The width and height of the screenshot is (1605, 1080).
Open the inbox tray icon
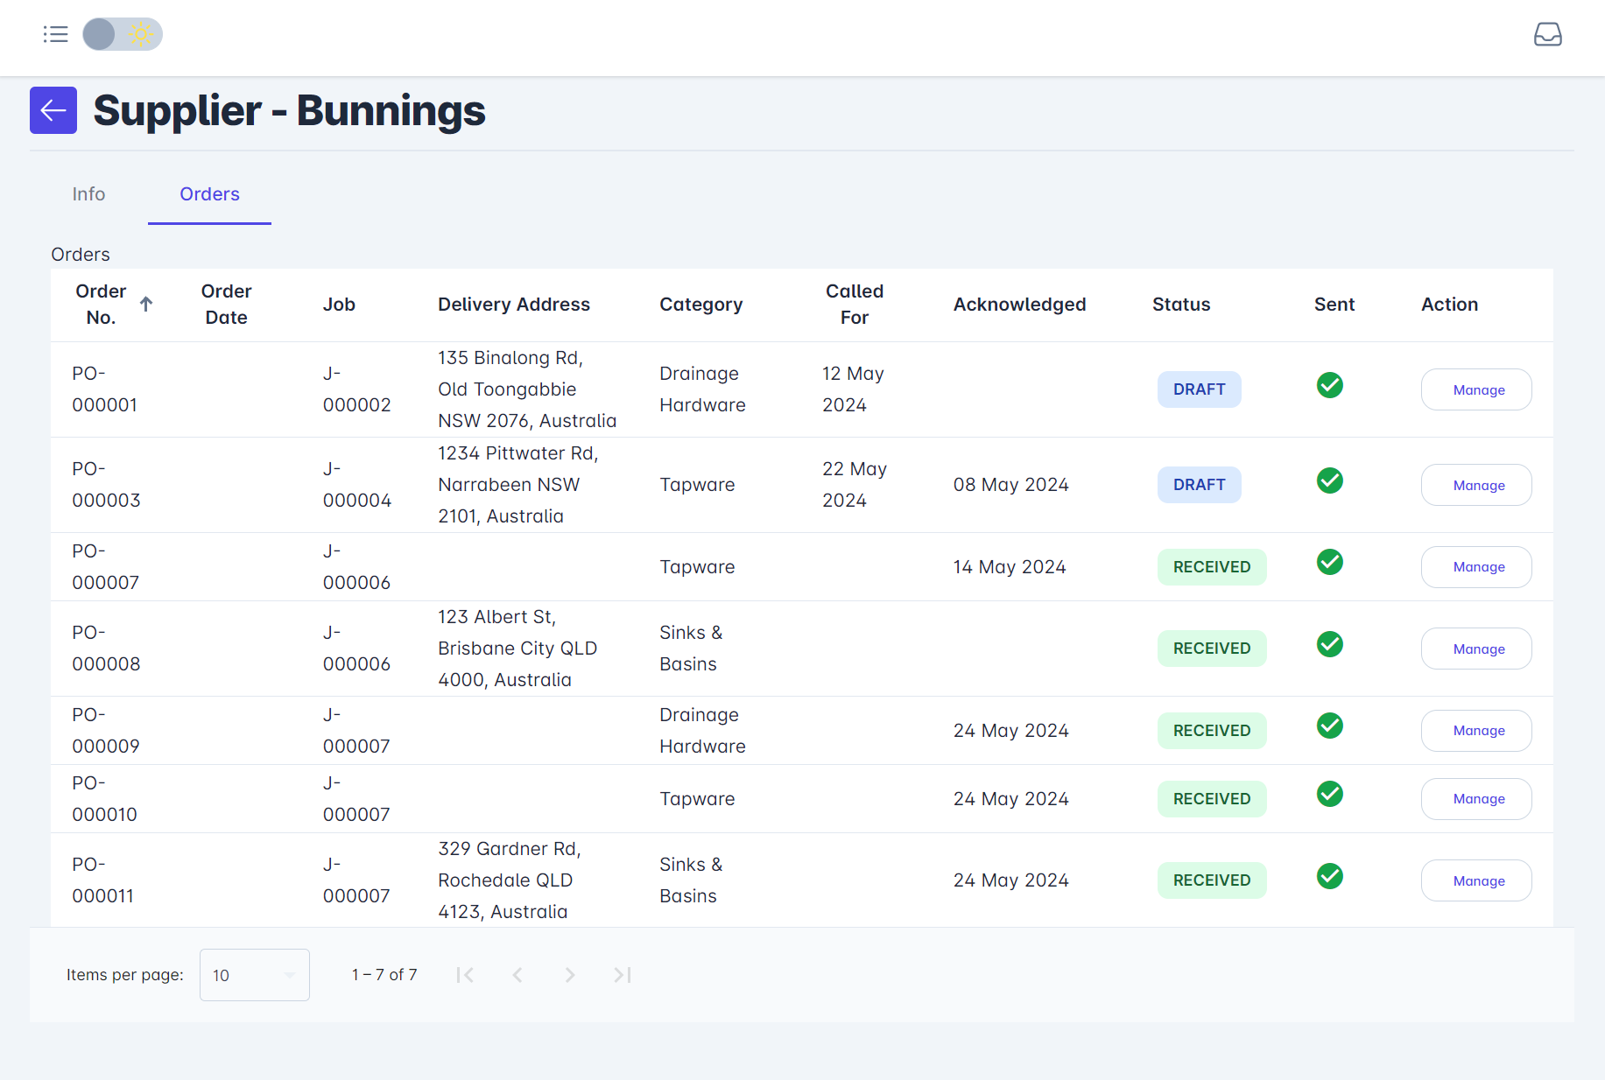tap(1547, 34)
